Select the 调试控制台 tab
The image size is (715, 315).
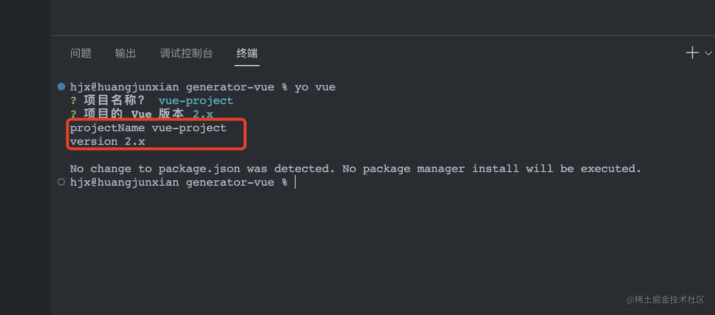[x=186, y=53]
